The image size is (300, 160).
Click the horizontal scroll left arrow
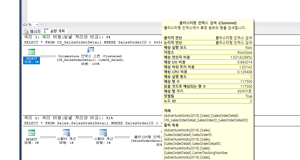click(41, 25)
